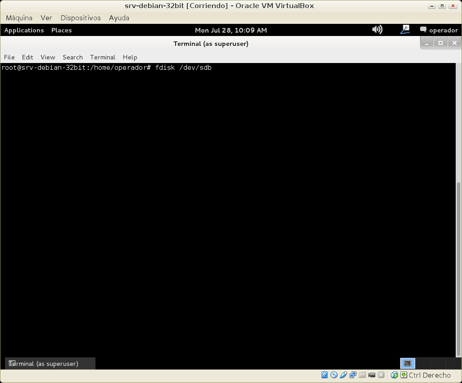Open the sound volume indicator
This screenshot has width=462, height=383.
click(377, 30)
